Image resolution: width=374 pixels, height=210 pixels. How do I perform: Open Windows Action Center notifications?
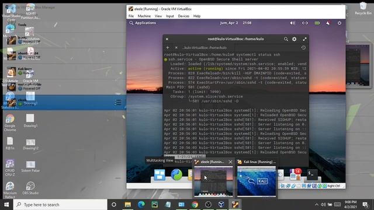pos(365,205)
